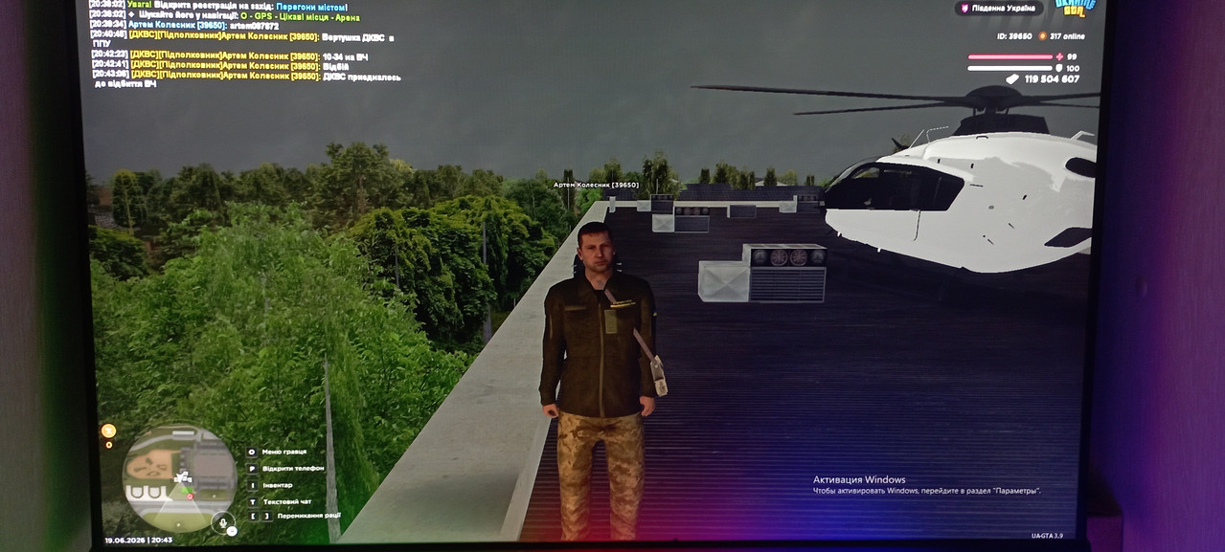Click the Перемикання рації hint label
1225x552 pixels.
309,517
